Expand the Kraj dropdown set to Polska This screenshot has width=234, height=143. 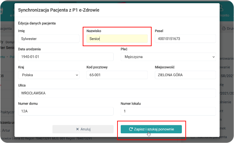click(x=49, y=75)
